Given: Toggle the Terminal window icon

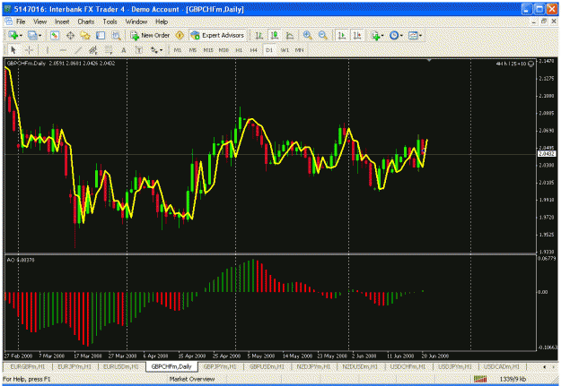Looking at the screenshot, I should pos(101,35).
